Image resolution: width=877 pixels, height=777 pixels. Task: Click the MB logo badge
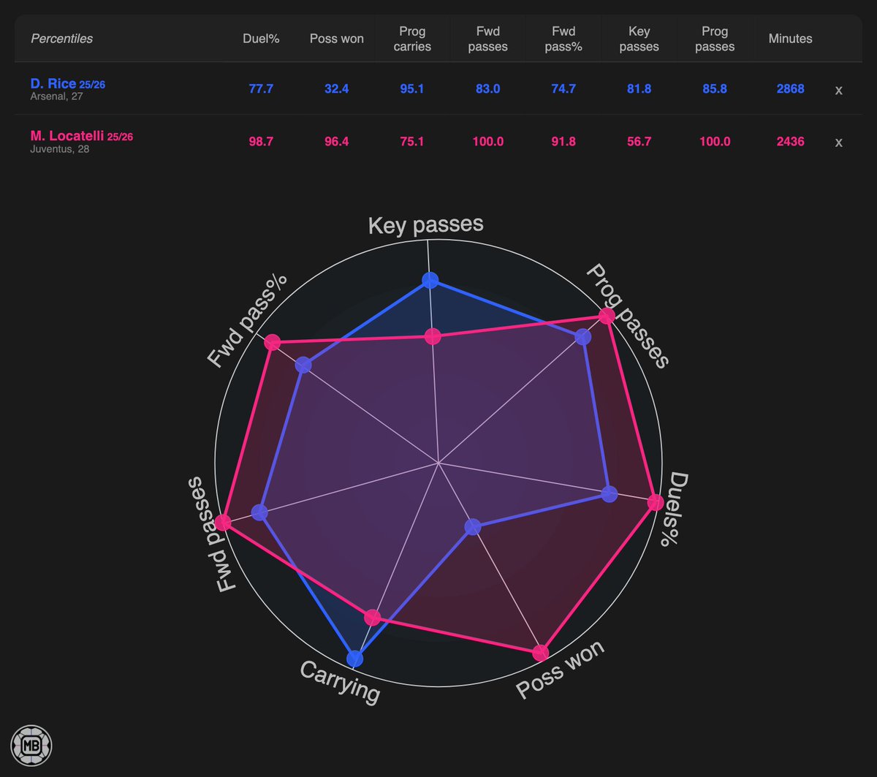click(31, 745)
